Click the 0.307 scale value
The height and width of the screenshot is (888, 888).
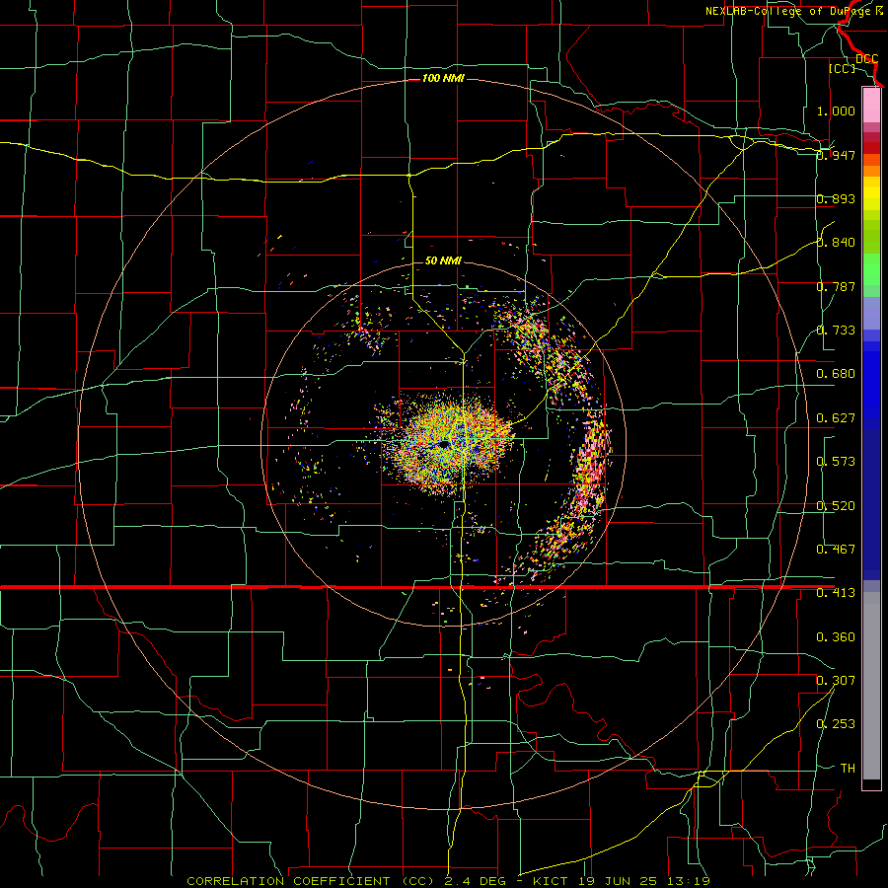[836, 681]
